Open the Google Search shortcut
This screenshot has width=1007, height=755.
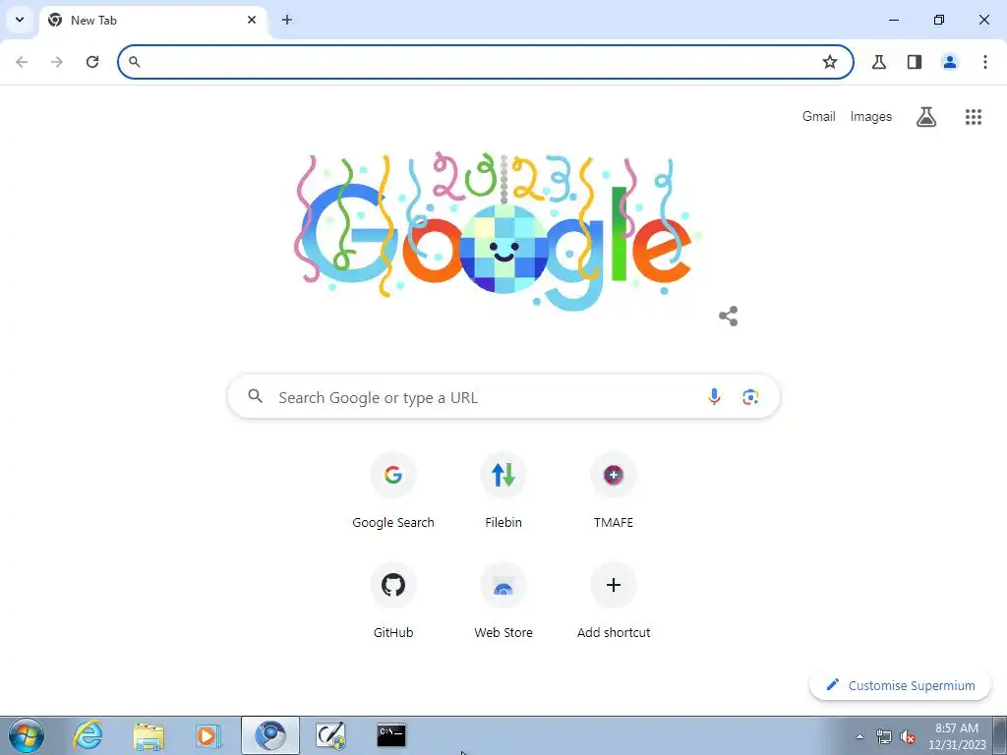pyautogui.click(x=393, y=492)
